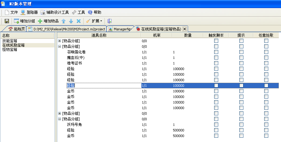Screen dimensions: 281x142
Task: Toggle 任意拾取 checkbox on selected 经验 row
Action: pyautogui.click(x=266, y=86)
